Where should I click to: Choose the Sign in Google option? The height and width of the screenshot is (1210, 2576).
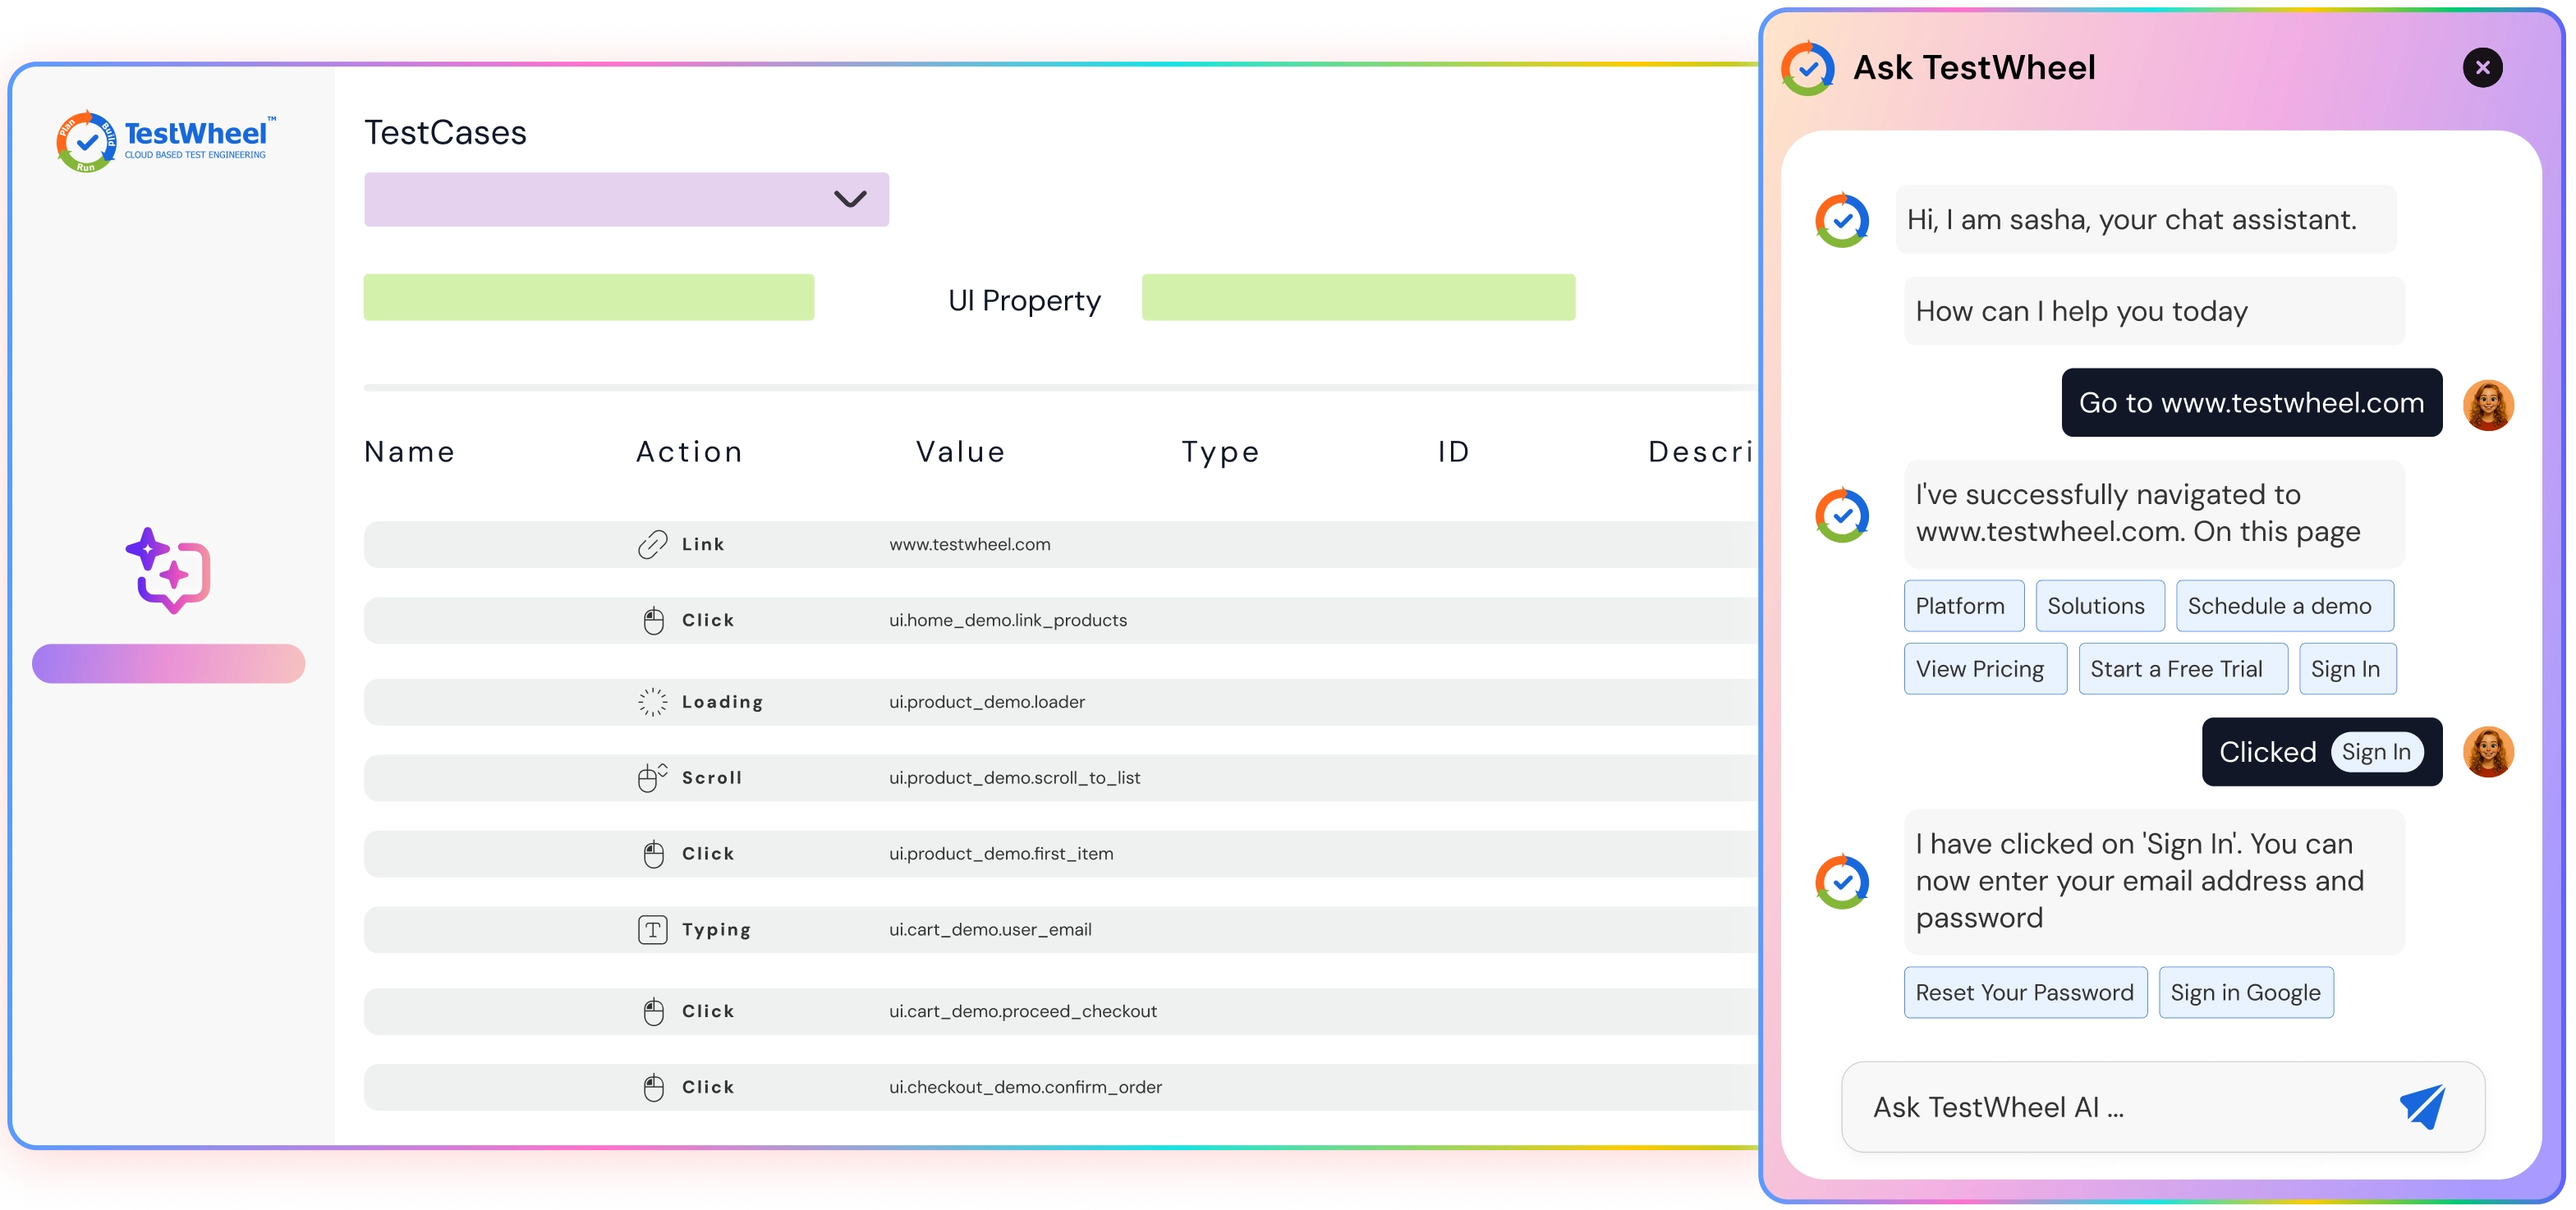[2245, 992]
